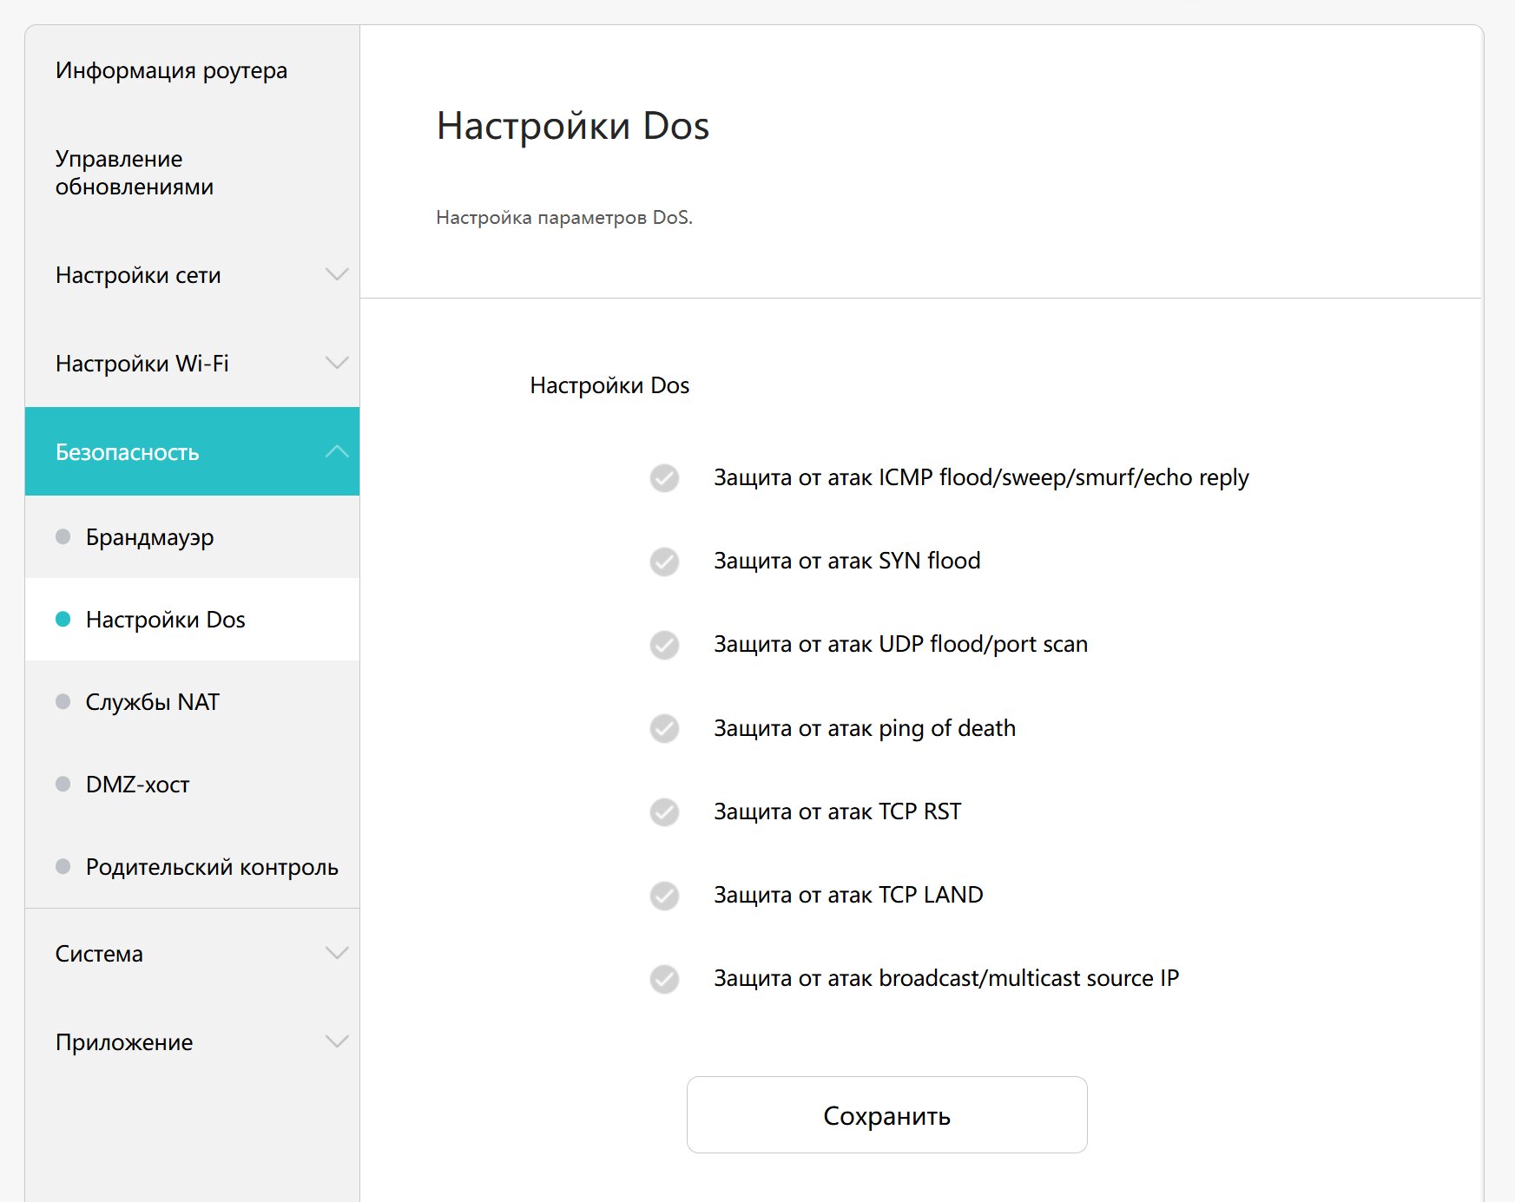Check ping of death protection option
Viewport: 1515px width, 1202px height.
pos(664,728)
